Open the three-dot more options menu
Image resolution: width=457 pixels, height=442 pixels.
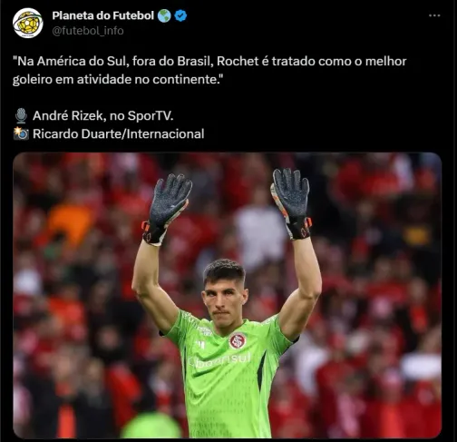tap(434, 15)
